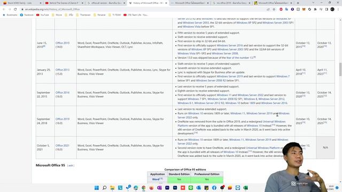The width and height of the screenshot is (342, 192).
Task: Open Microsoft Edge from taskbar
Action: pos(136,188)
